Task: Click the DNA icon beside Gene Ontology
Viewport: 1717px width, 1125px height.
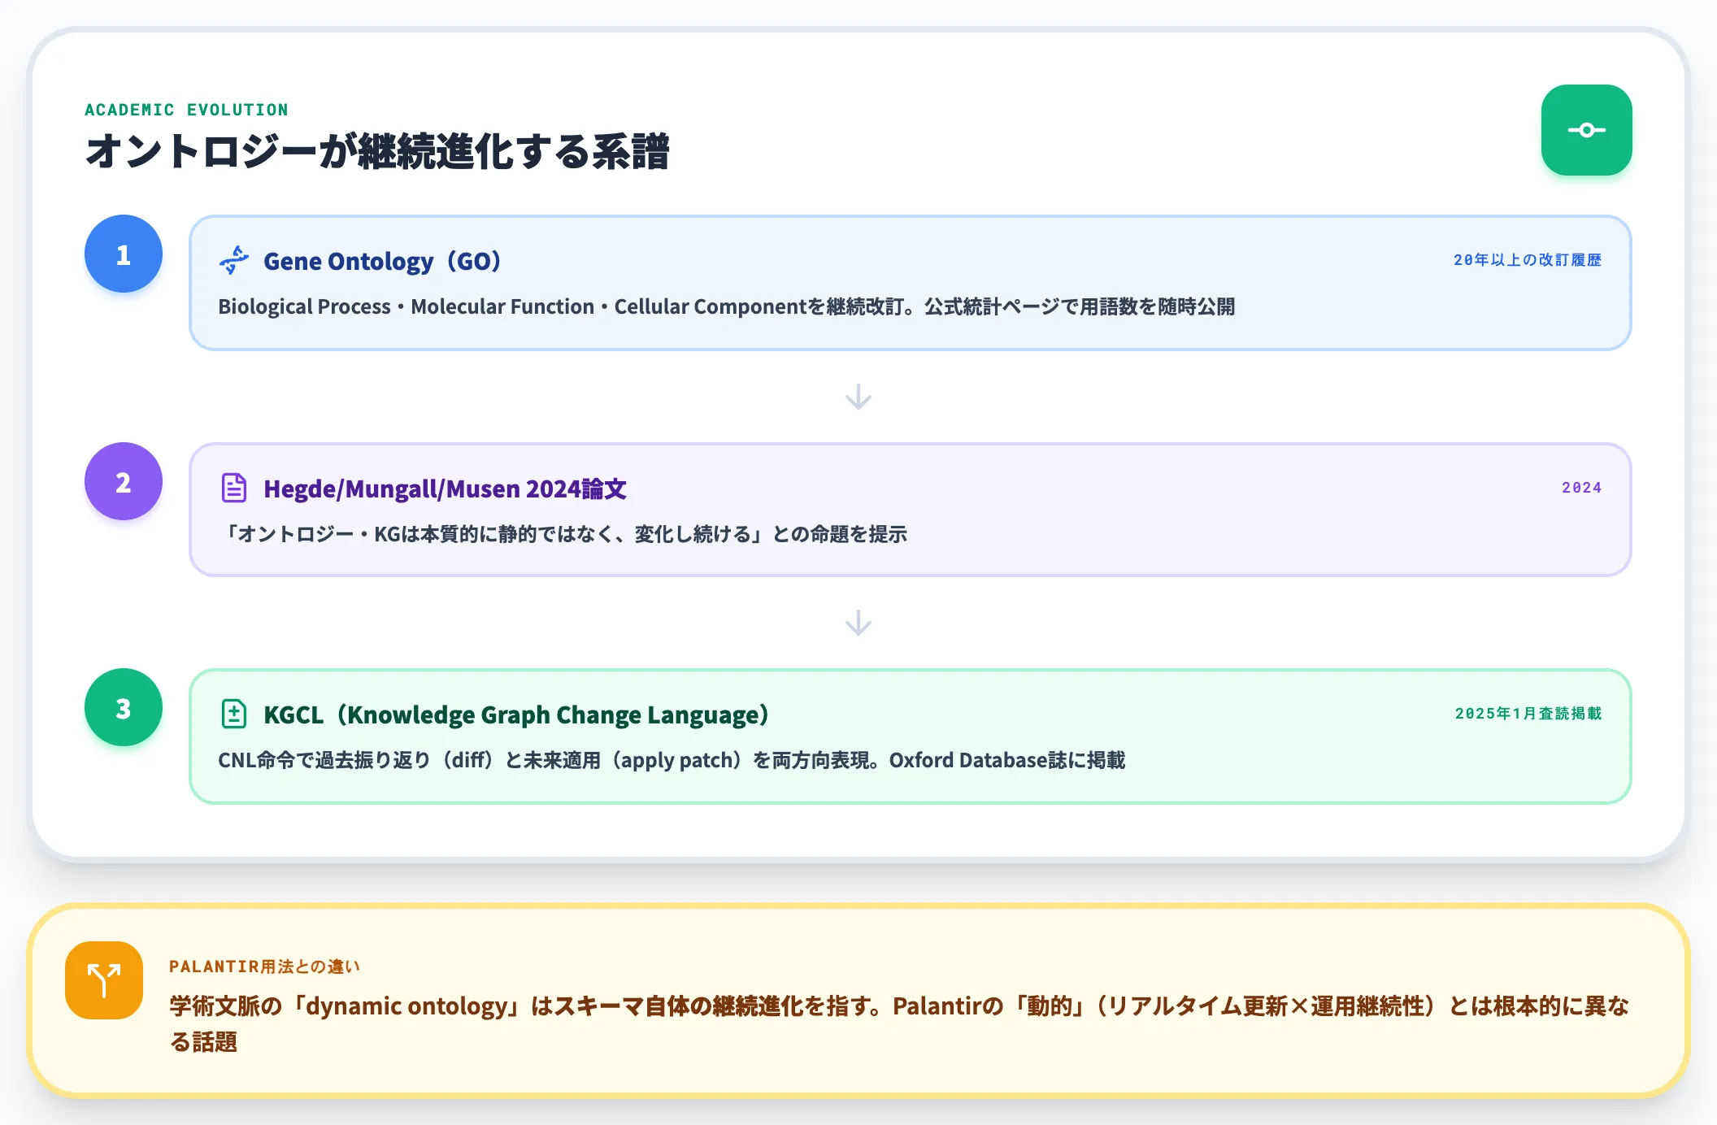Action: pos(234,261)
